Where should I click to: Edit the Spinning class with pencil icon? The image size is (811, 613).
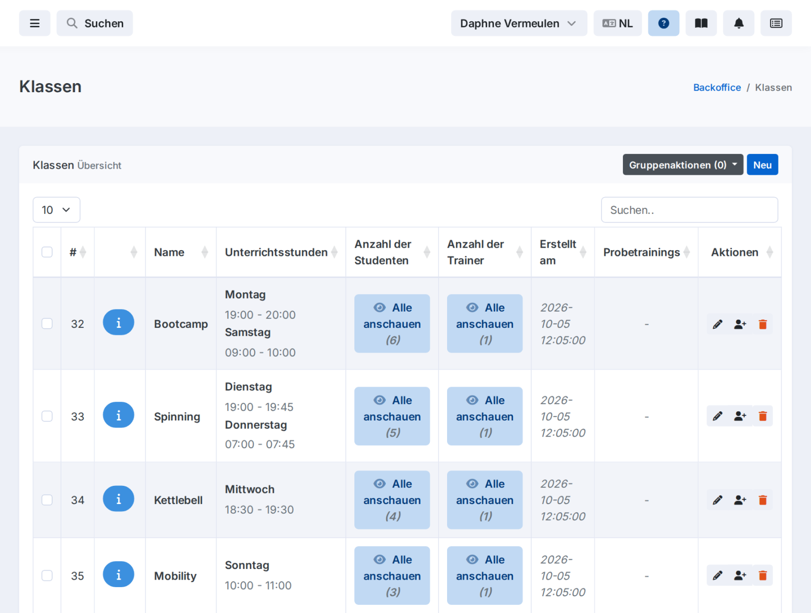click(717, 416)
